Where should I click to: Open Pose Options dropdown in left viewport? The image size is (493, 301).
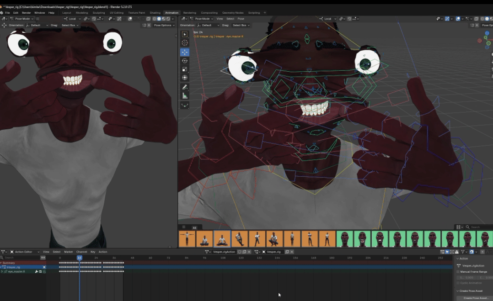coord(164,25)
